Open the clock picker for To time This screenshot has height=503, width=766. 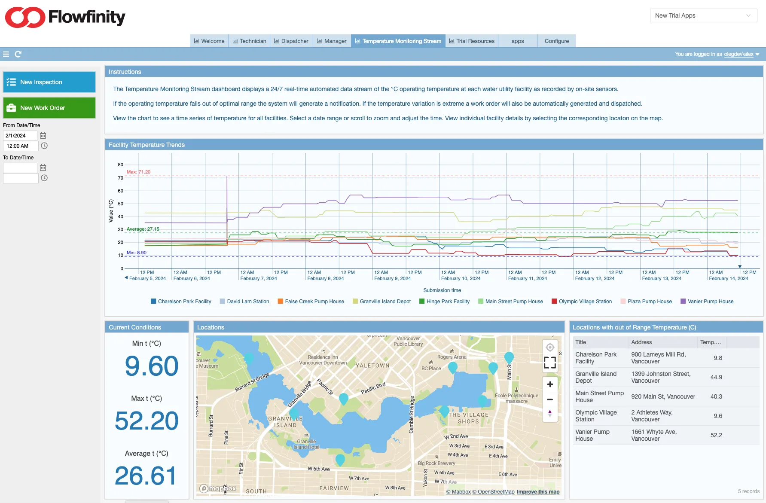pos(44,178)
